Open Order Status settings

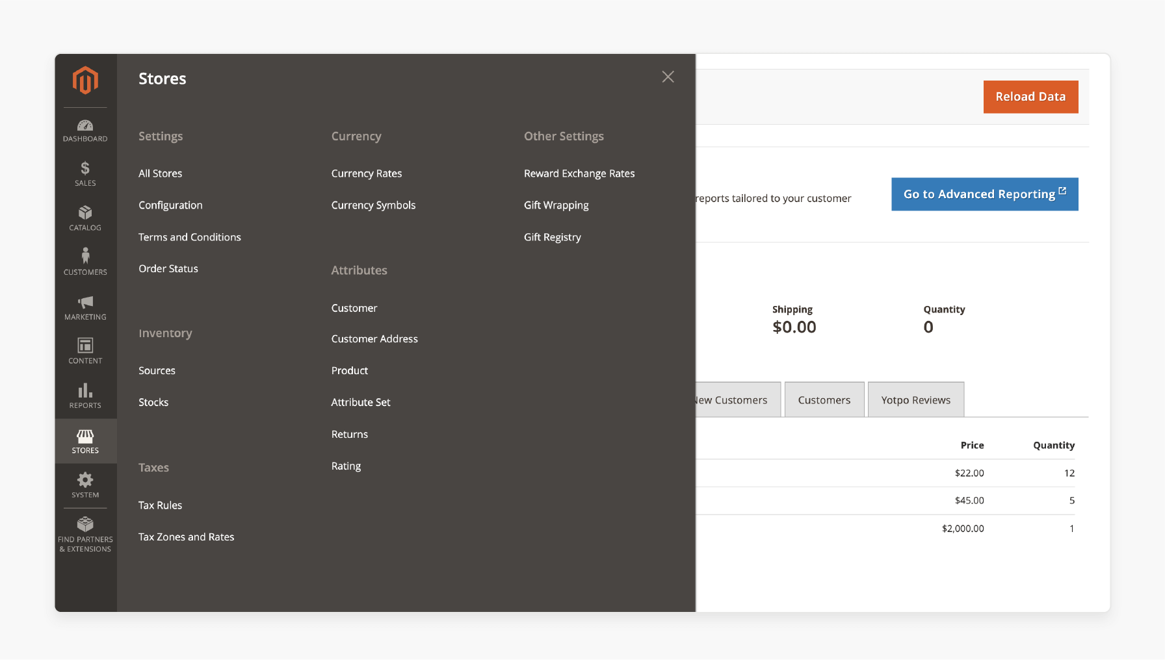(x=168, y=269)
